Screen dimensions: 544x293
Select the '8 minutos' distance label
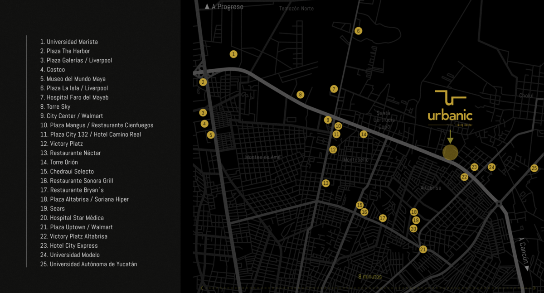pos(370,277)
